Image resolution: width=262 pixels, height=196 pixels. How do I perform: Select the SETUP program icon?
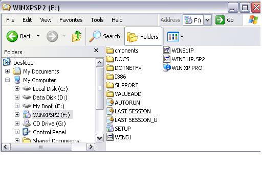tap(110, 129)
